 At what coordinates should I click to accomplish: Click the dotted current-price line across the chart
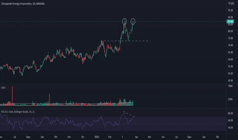[x=113, y=21]
